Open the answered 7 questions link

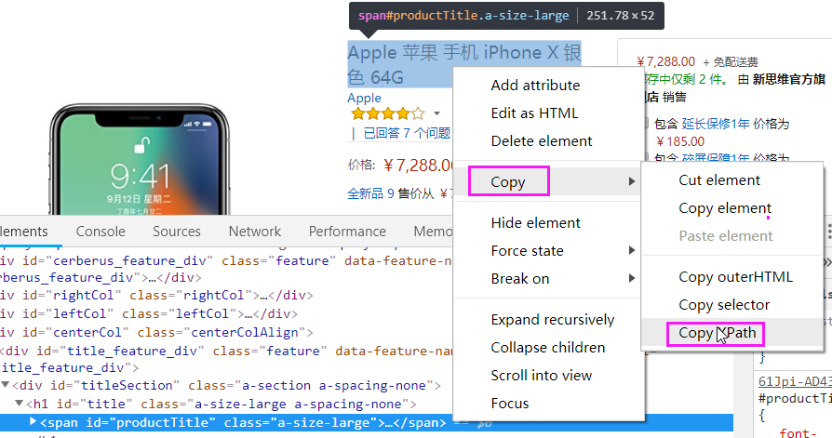tap(407, 133)
